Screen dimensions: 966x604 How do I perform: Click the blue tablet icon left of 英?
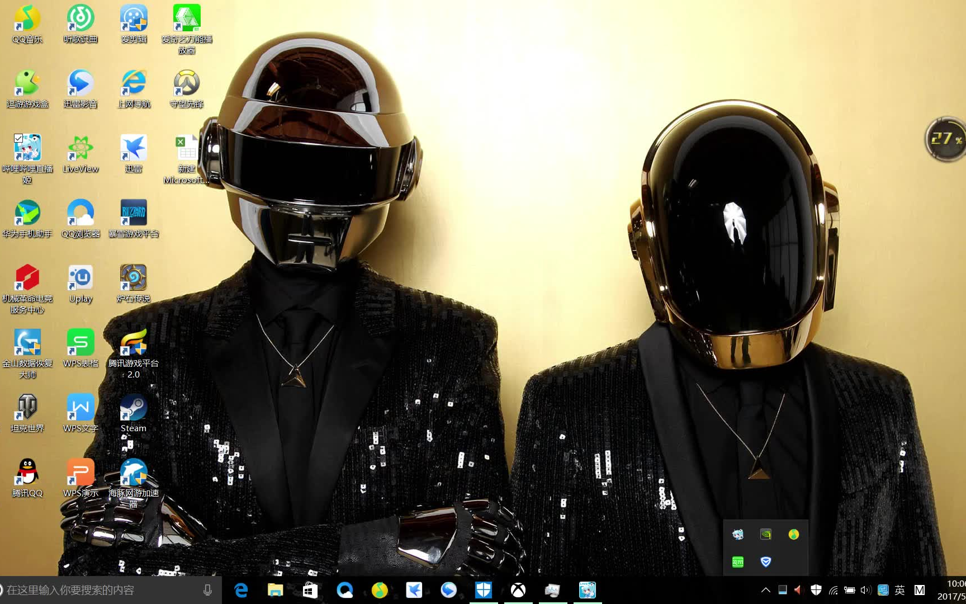(883, 590)
